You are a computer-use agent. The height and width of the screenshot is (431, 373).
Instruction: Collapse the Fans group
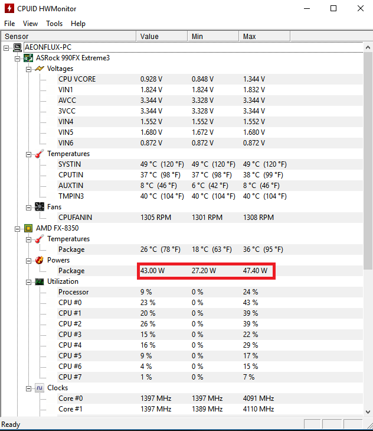(28, 208)
